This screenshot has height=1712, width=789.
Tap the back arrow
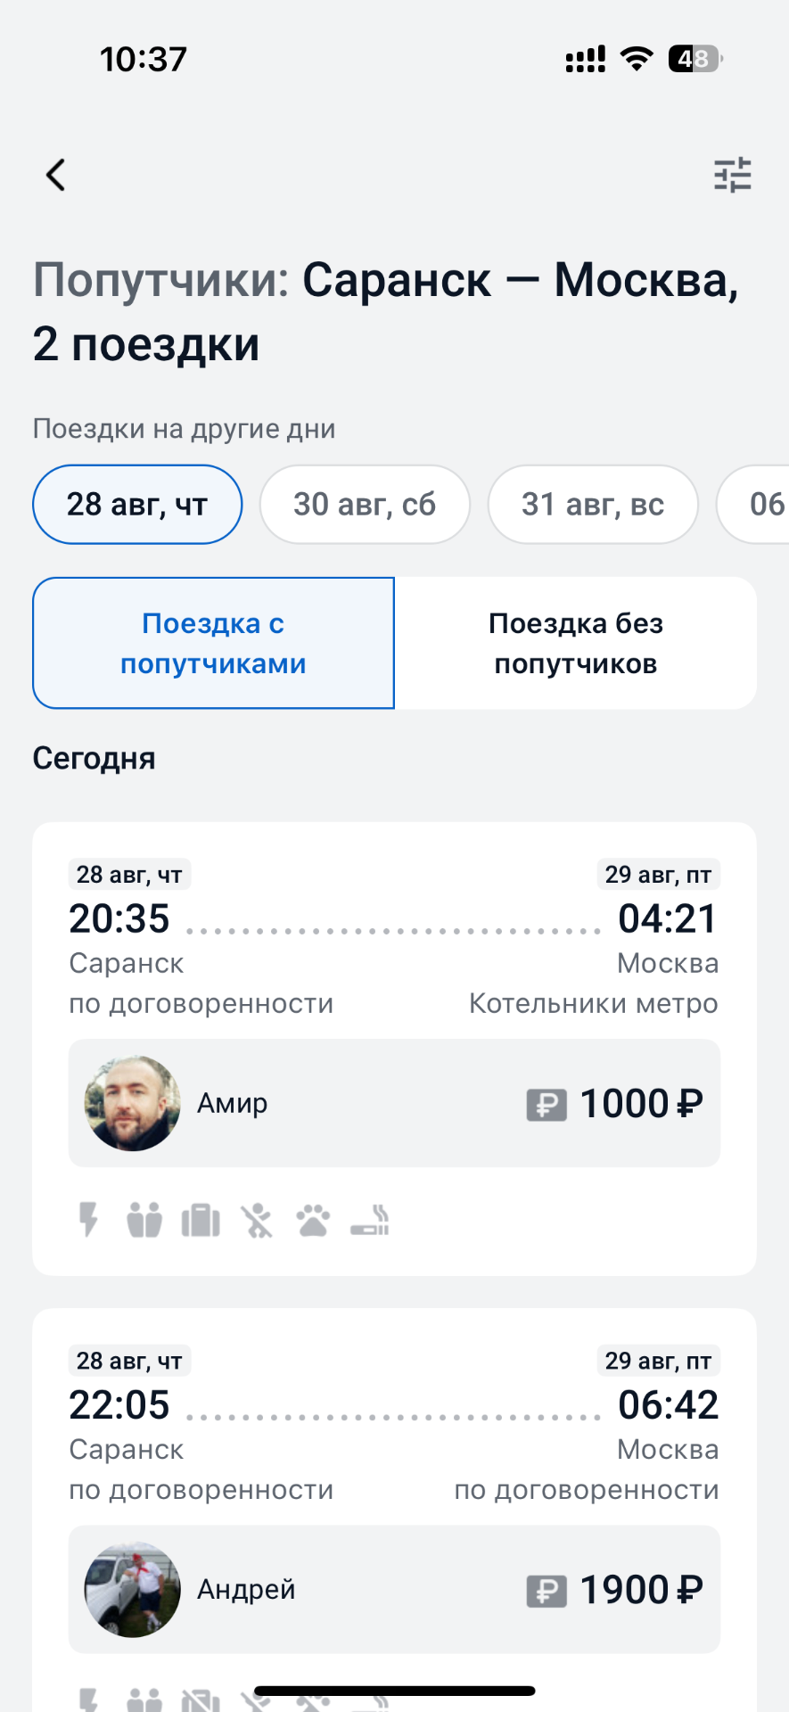coord(56,175)
